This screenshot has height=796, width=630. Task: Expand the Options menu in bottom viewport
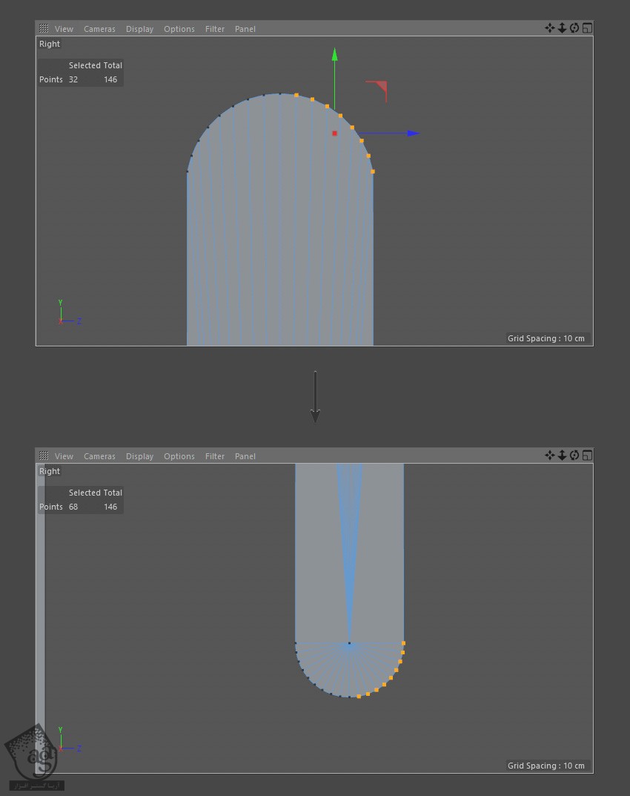[179, 456]
